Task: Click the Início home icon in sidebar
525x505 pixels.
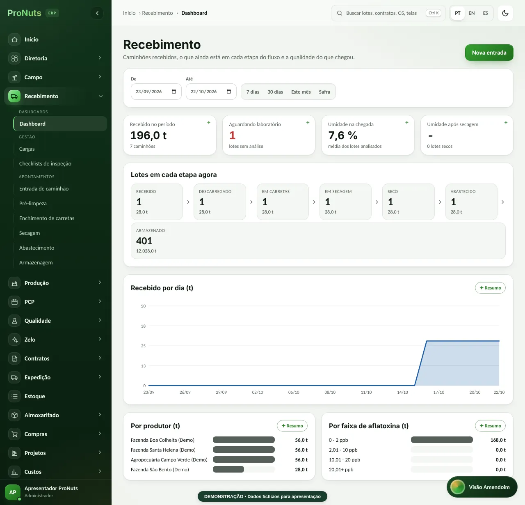Action: click(x=14, y=39)
